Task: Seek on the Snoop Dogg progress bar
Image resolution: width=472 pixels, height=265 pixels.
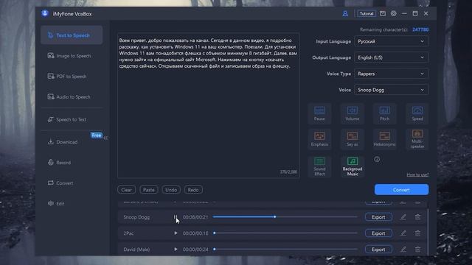Action: [x=285, y=216]
